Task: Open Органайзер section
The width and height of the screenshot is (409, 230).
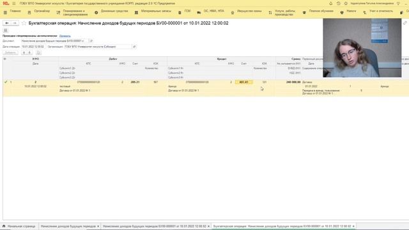Action: [x=42, y=11]
